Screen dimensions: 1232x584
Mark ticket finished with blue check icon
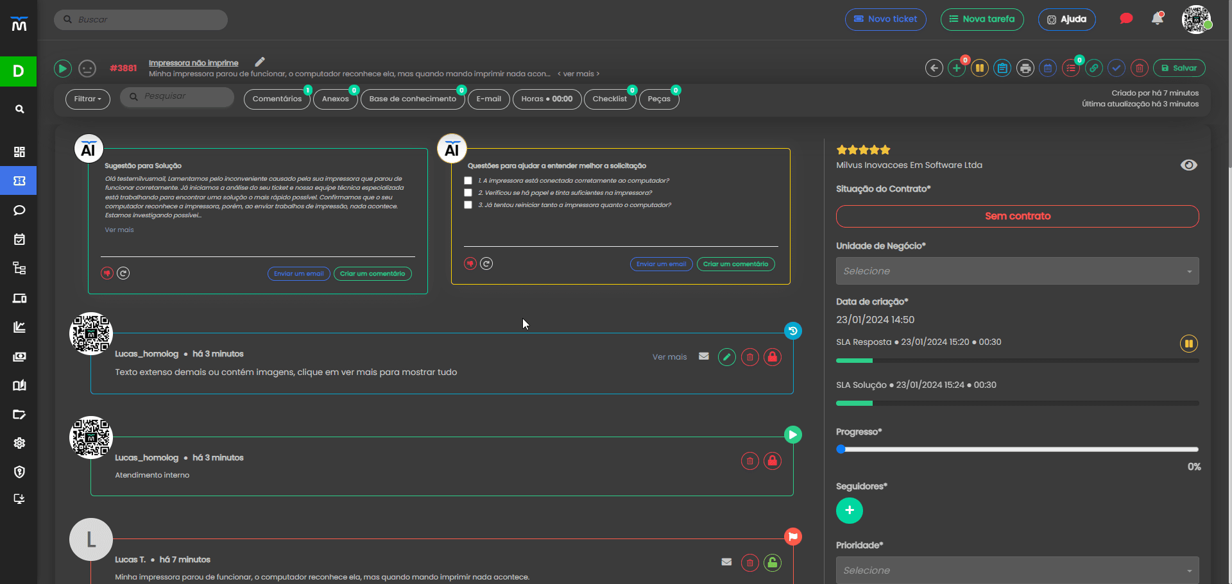[x=1116, y=68]
